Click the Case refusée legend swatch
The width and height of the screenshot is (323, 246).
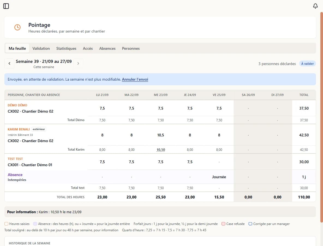pos(223,224)
